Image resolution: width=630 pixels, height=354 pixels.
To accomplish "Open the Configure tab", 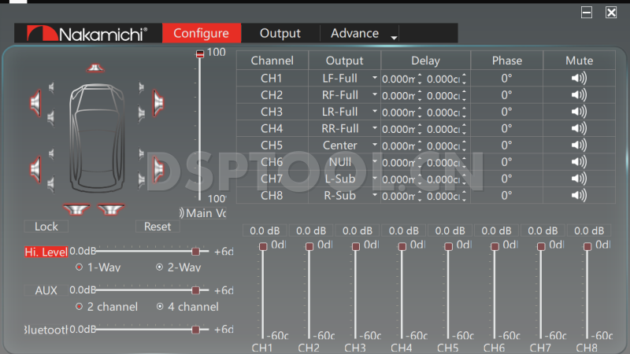I will click(x=201, y=33).
